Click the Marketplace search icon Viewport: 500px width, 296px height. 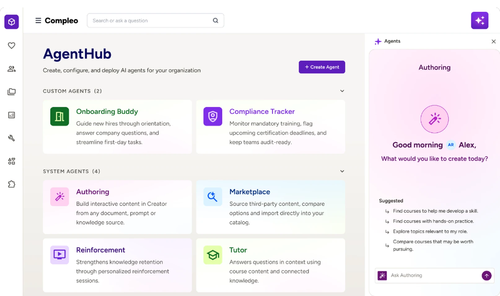coord(213,197)
